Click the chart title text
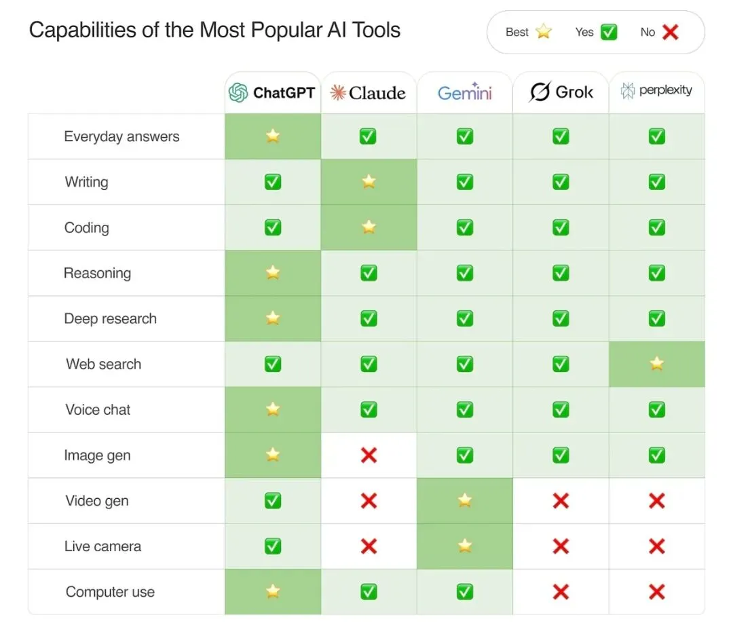This screenshot has height=630, width=733. [214, 31]
